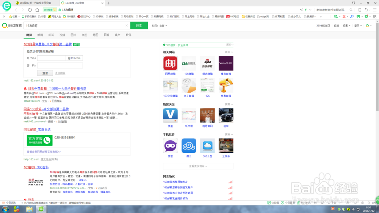This screenshot has height=213, width=379.
Task: Click the 微云 cloud app icon
Action: tap(189, 146)
